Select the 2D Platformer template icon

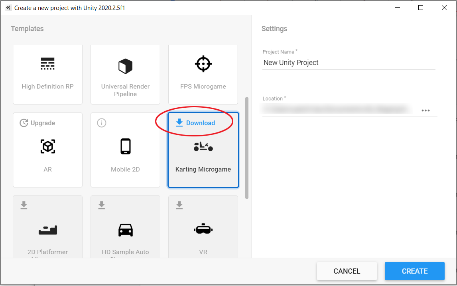48,230
